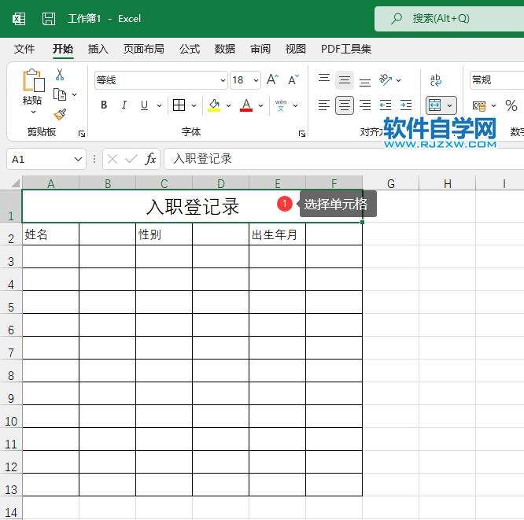Expand merge cells dropdown arrow
524x520 pixels.
tap(450, 105)
